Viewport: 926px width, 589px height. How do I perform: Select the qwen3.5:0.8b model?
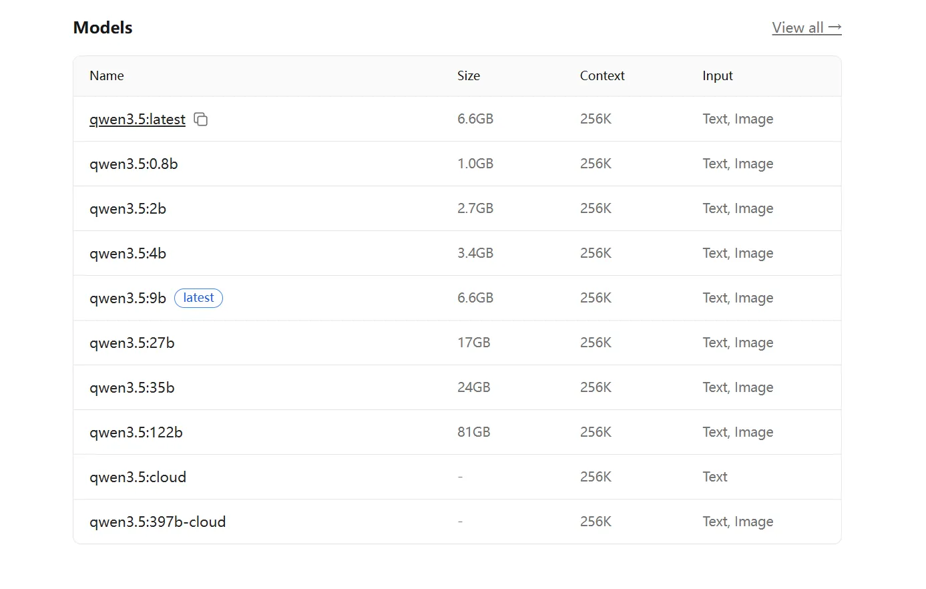tap(134, 164)
